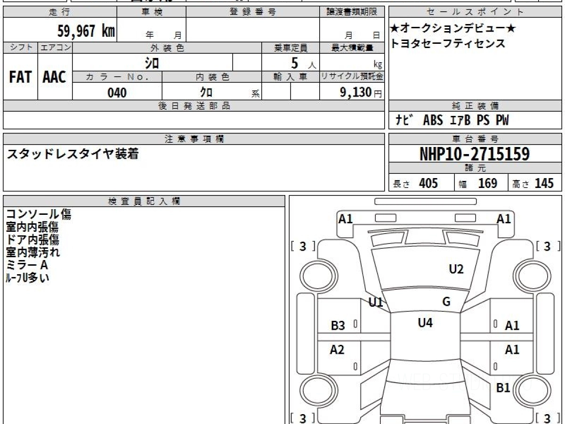Image resolution: width=565 pixels, height=424 pixels.
Task: Select the AAC air conditioner value
Action: coord(55,77)
